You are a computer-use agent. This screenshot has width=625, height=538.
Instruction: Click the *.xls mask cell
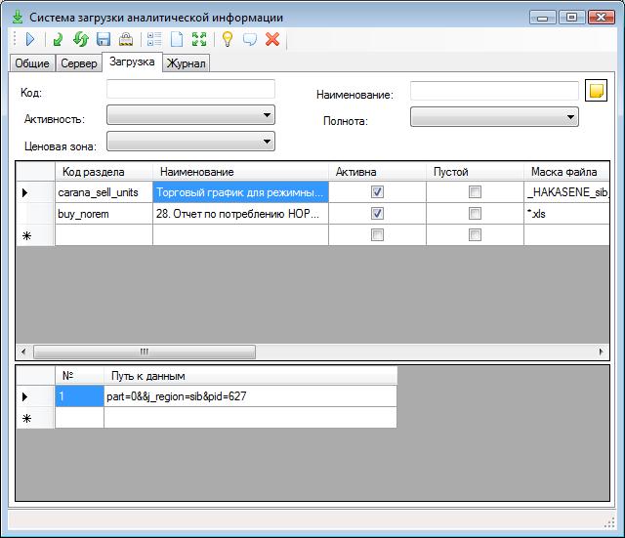566,214
